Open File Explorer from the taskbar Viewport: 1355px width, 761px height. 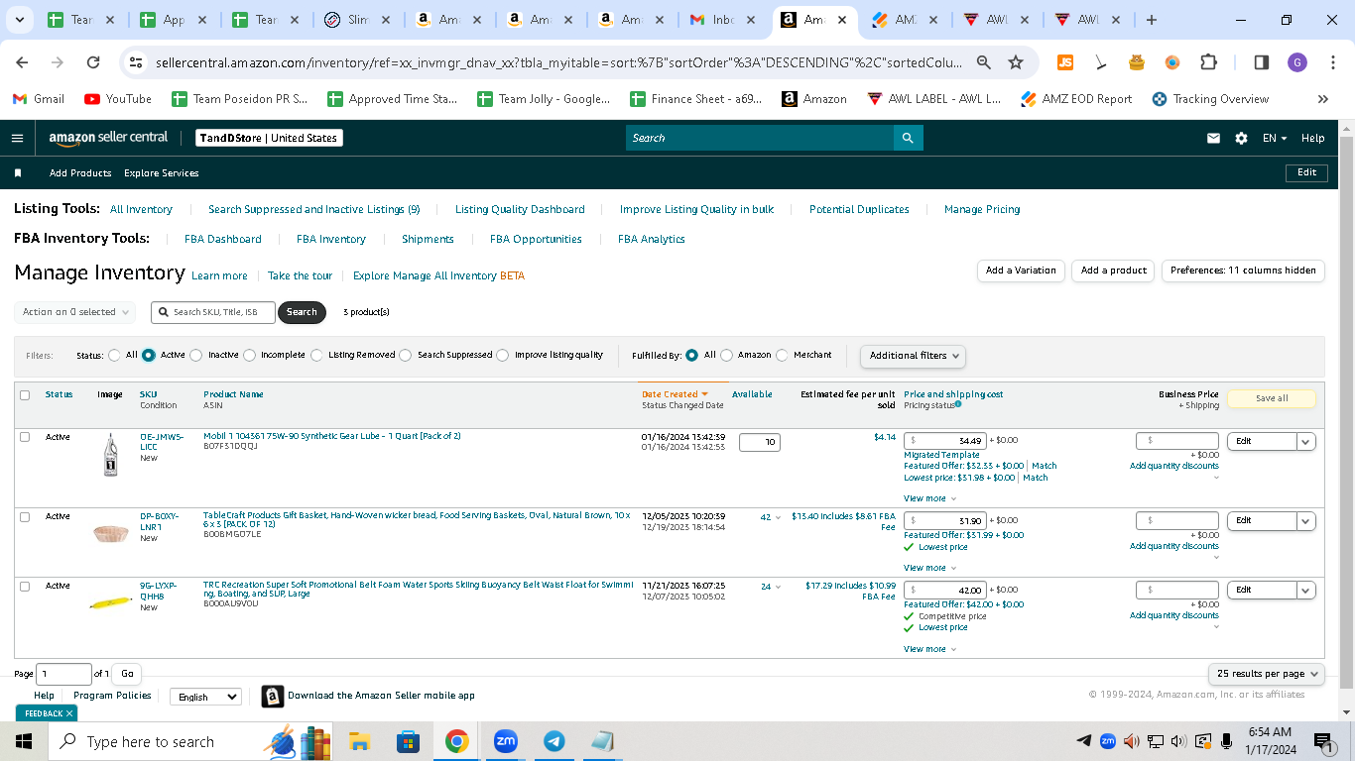tap(359, 741)
